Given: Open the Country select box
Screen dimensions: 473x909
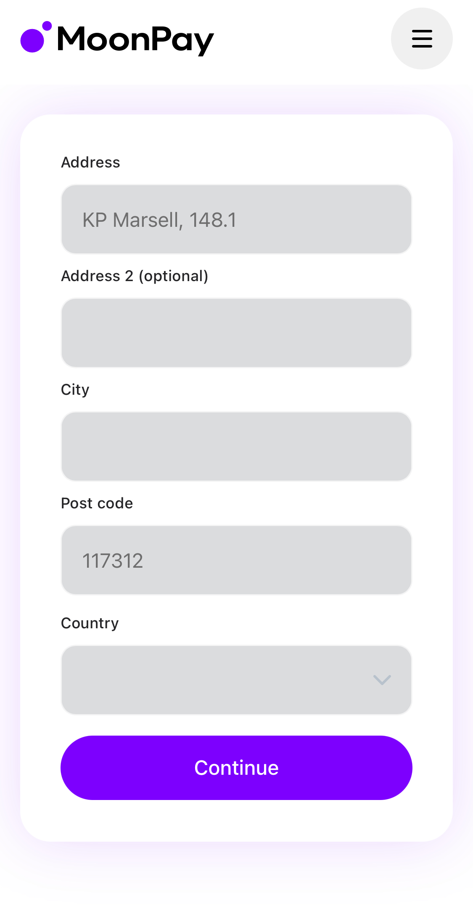Looking at the screenshot, I should click(219, 680).
